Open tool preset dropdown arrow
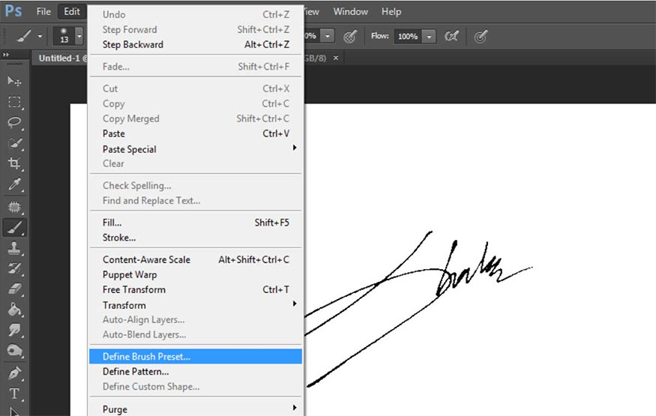Image resolution: width=656 pixels, height=416 pixels. tap(40, 37)
